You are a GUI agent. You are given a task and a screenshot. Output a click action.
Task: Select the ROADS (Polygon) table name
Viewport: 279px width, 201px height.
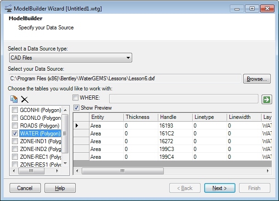click(x=39, y=126)
